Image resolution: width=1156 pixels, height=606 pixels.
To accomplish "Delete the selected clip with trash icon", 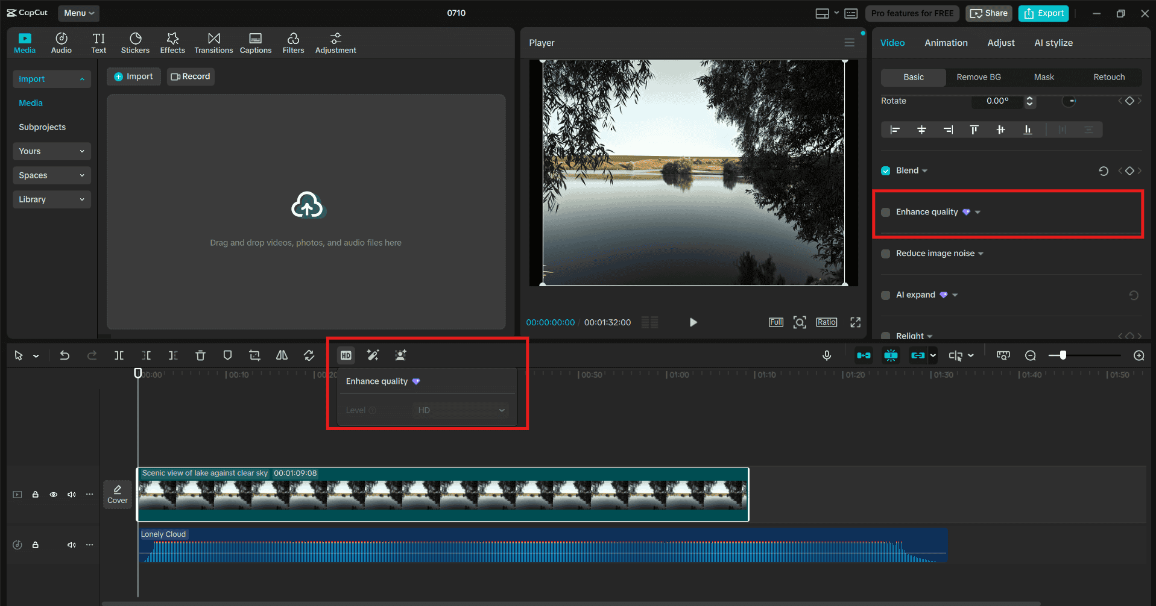I will pos(200,355).
